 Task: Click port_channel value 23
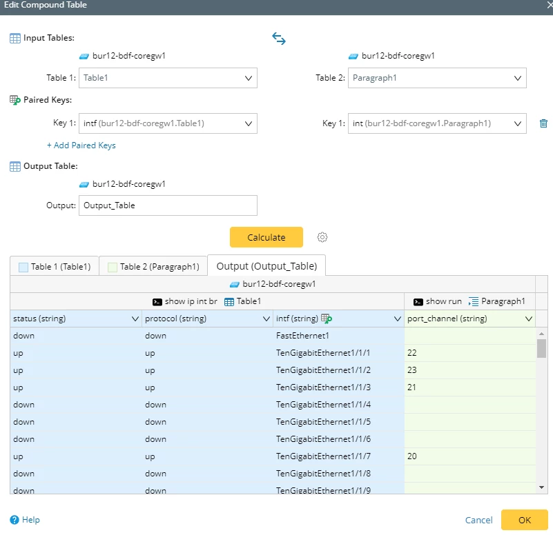(412, 370)
